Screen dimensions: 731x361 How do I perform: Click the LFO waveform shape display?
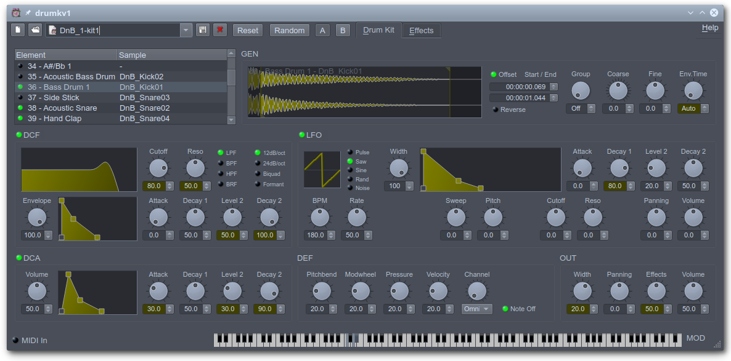pos(322,170)
